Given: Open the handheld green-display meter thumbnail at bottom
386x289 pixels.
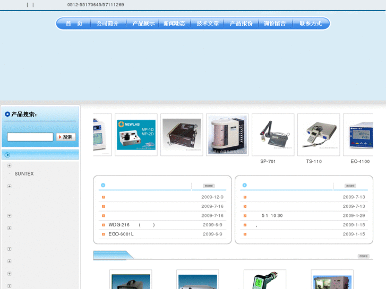Looking at the screenshot, I should pyautogui.click(x=265, y=279).
